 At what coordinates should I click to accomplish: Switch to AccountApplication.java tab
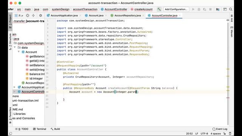coord(64,15)
